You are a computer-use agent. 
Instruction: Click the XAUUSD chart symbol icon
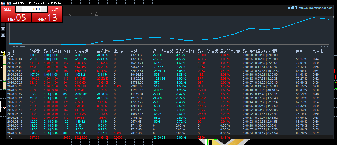pyautogui.click(x=9, y=3)
